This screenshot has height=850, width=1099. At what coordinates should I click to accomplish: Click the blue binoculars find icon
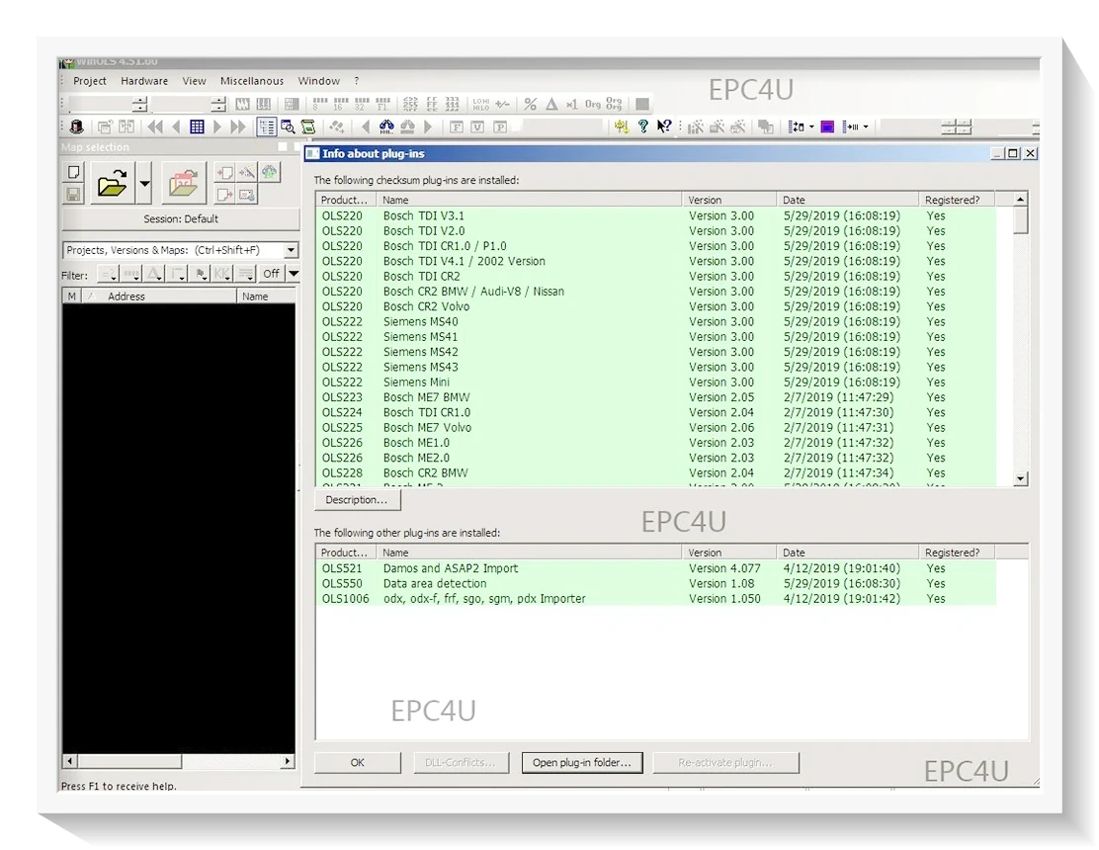[386, 127]
